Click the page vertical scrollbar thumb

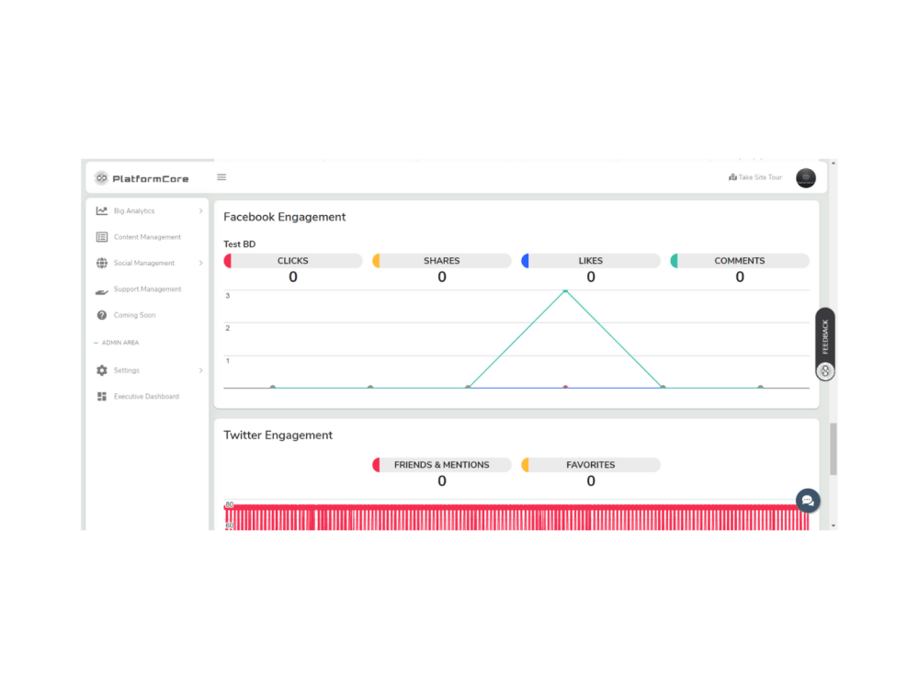pos(834,449)
